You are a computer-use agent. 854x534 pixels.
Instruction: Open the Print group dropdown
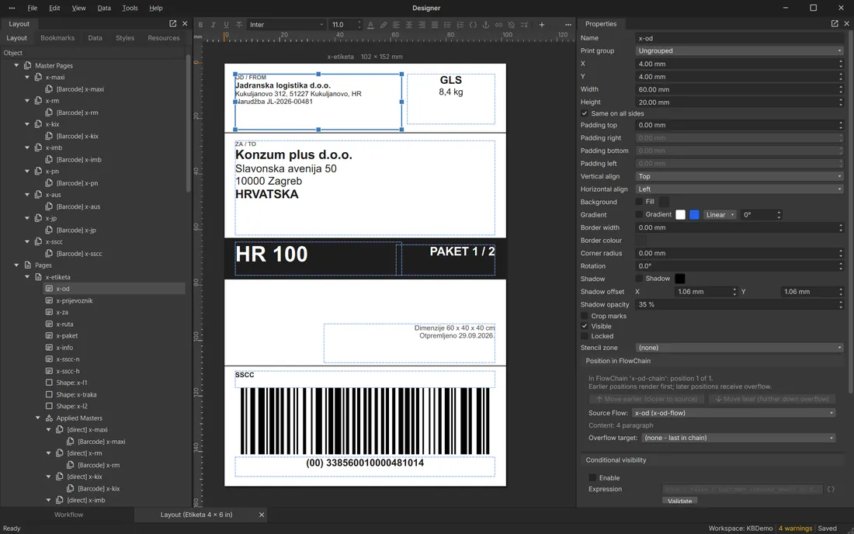[x=740, y=50]
